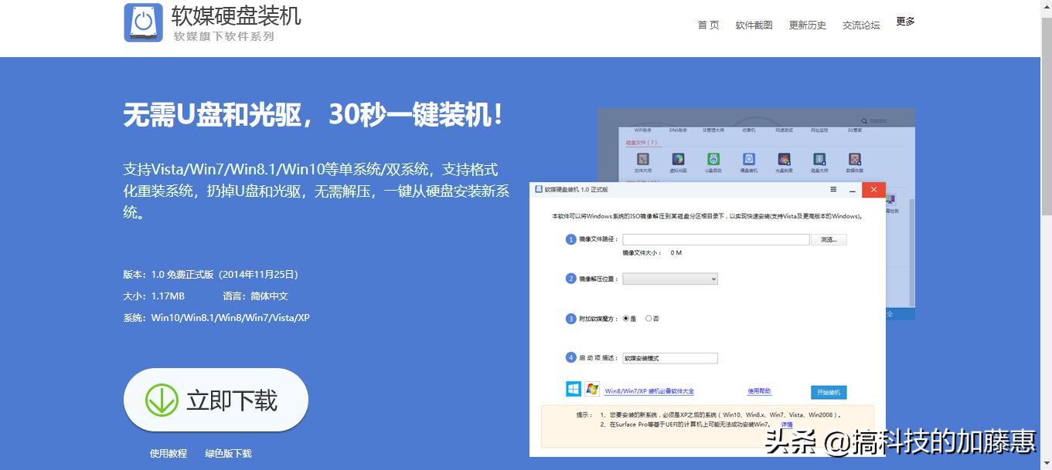Click the Windows logo icon in the dialog
The height and width of the screenshot is (470, 1052).
point(573,390)
